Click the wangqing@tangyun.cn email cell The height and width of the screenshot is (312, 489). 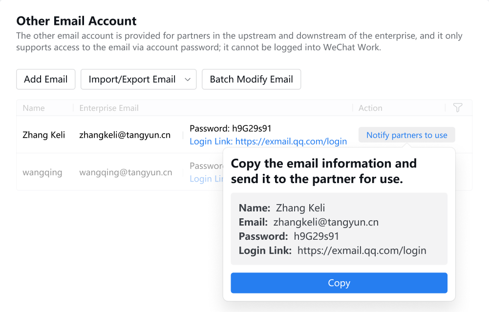click(x=126, y=172)
